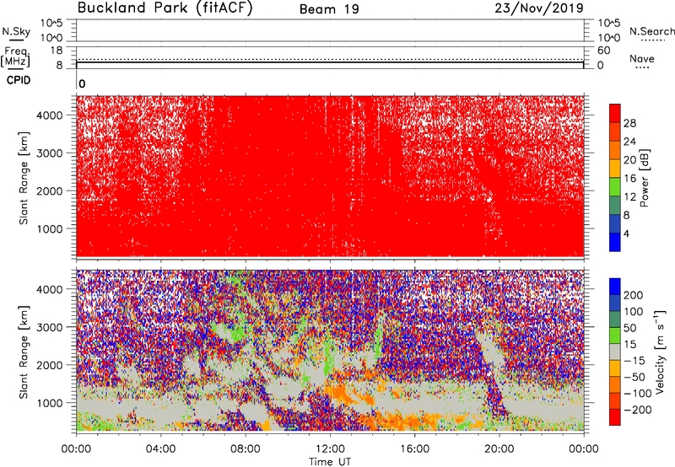The image size is (675, 467).
Task: Click the 'Slant Range [km]' label of velocity panel
Action: (24, 352)
